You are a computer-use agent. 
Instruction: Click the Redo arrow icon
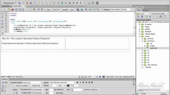pos(42,9)
